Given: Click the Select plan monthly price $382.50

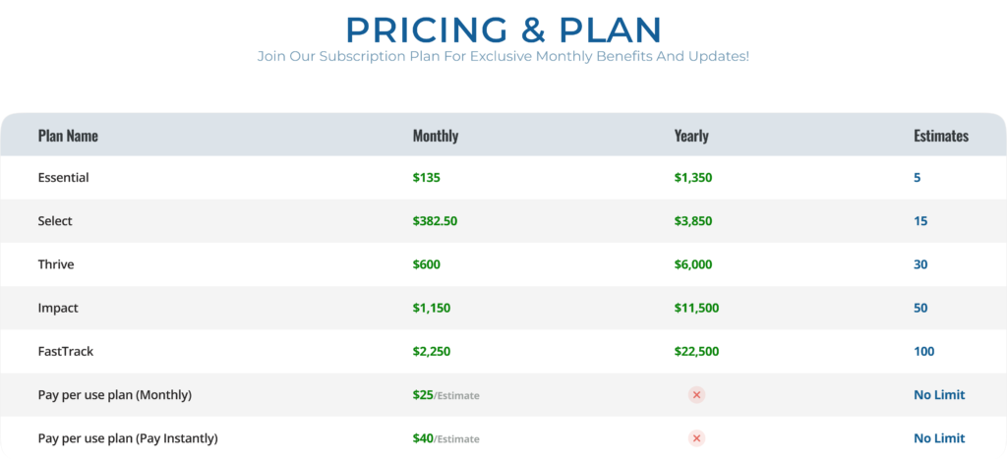Looking at the screenshot, I should 436,221.
